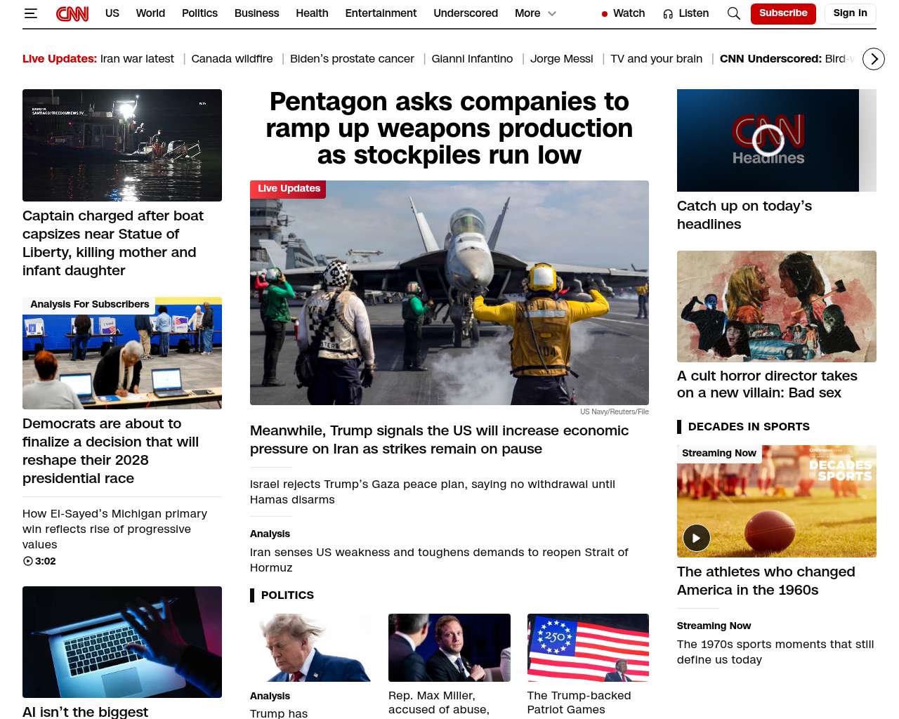Open the hamburger menu icon

click(30, 13)
